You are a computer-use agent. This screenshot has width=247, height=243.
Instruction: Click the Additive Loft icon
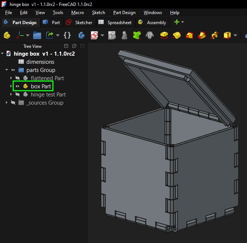pyautogui.click(x=189, y=35)
